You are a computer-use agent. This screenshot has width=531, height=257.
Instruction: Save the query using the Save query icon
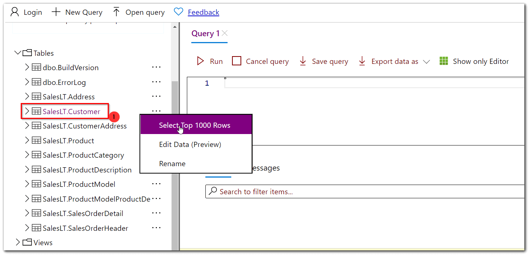click(x=303, y=61)
